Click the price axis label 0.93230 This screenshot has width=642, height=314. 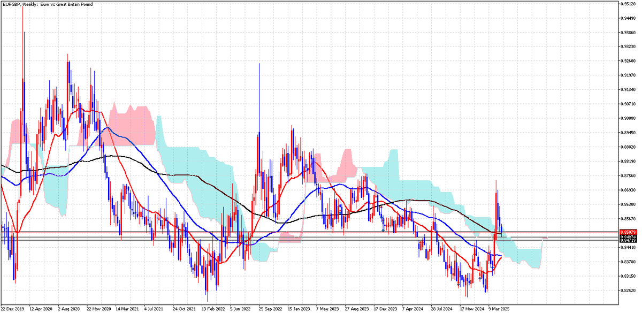tap(629, 47)
